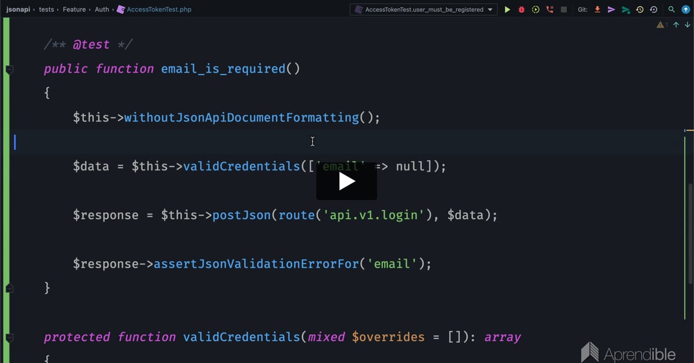This screenshot has height=363, width=694.
Task: Click on 'api.v1.login' route string
Action: click(x=374, y=215)
